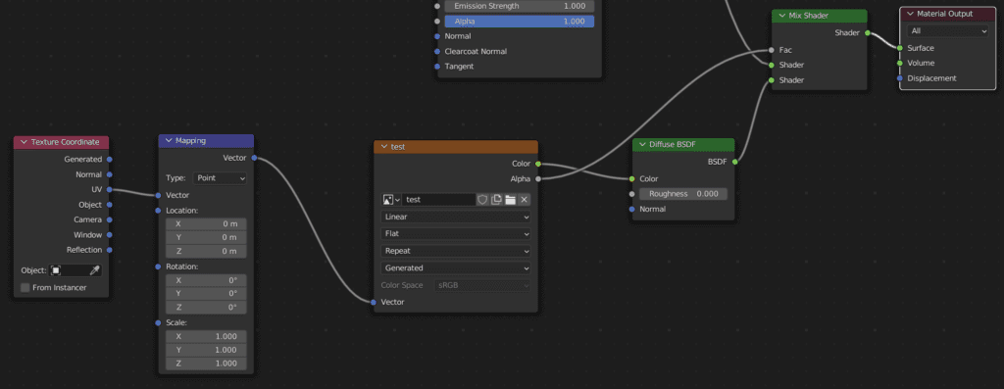Screen dimensions: 1004x389
Task: Click the Location input socket on Mapping
Action: coord(158,211)
